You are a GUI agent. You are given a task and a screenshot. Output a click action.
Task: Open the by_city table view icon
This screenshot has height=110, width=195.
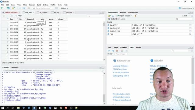pyautogui.click(x=190, y=25)
